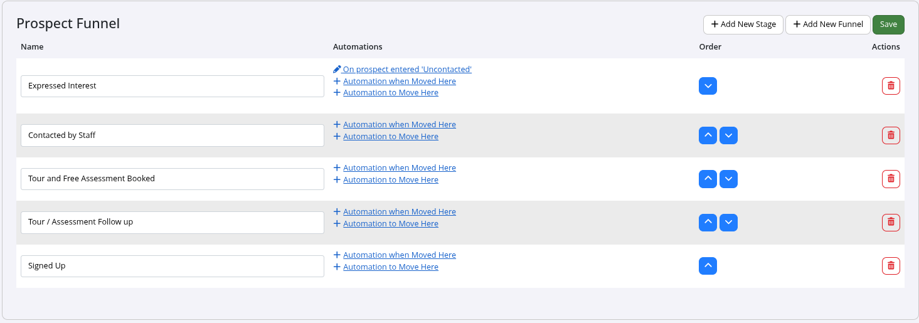Move Tour and Free Assessment Booked up

(x=708, y=179)
